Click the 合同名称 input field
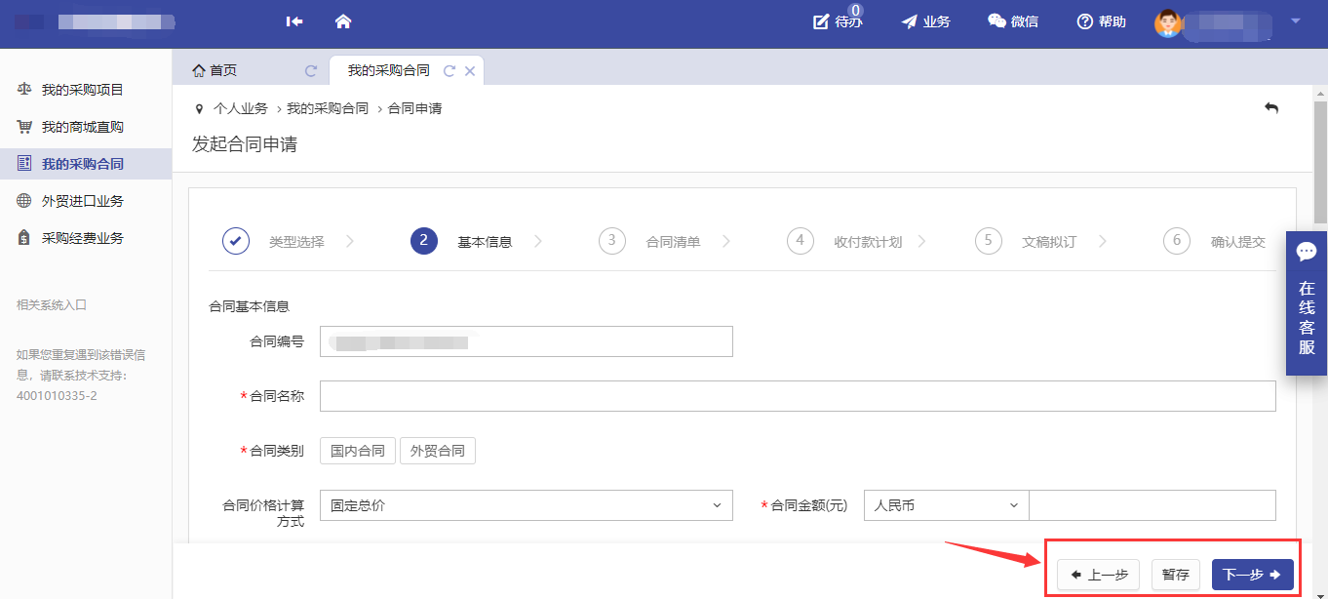Screen dimensions: 1328x599 pyautogui.click(x=797, y=396)
